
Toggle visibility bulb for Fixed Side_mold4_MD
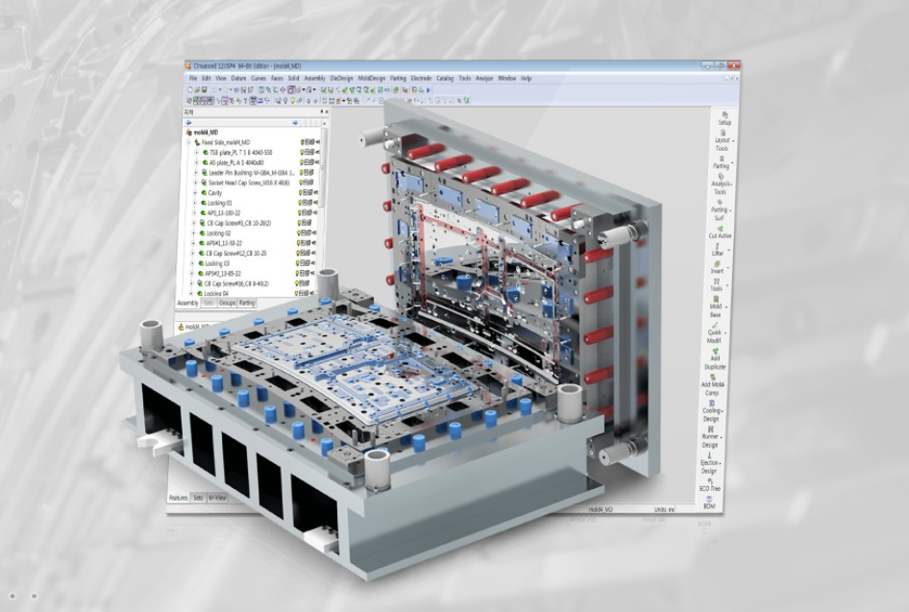click(302, 141)
